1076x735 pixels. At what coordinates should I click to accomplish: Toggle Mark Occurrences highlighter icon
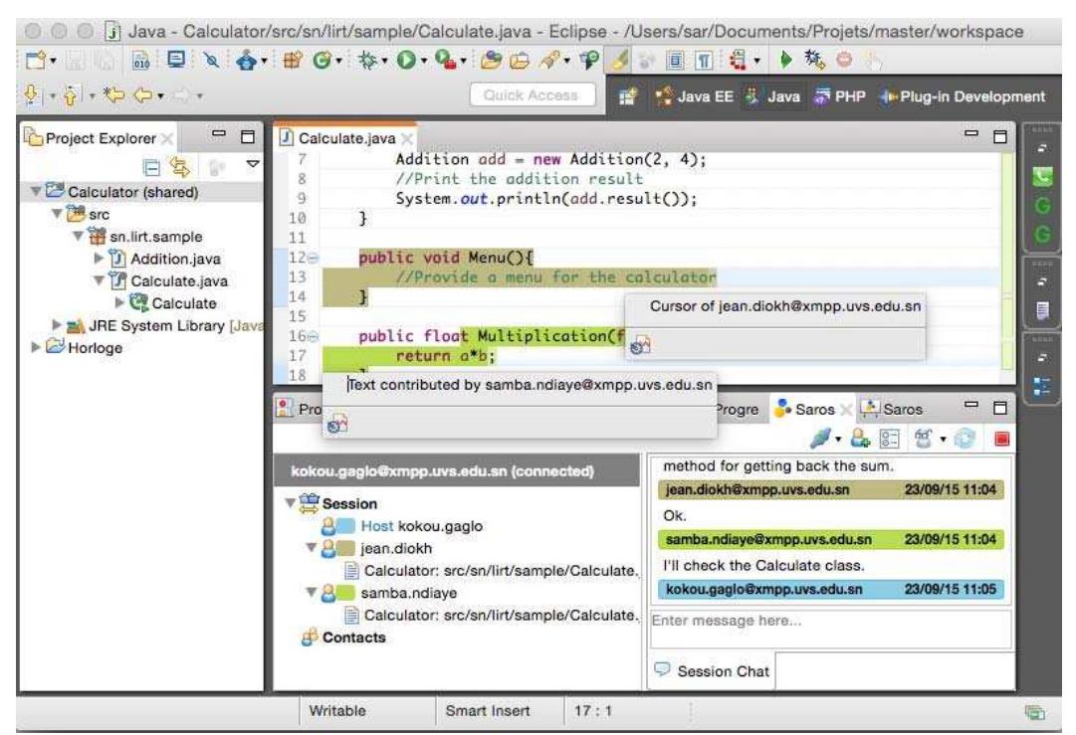pyautogui.click(x=618, y=61)
